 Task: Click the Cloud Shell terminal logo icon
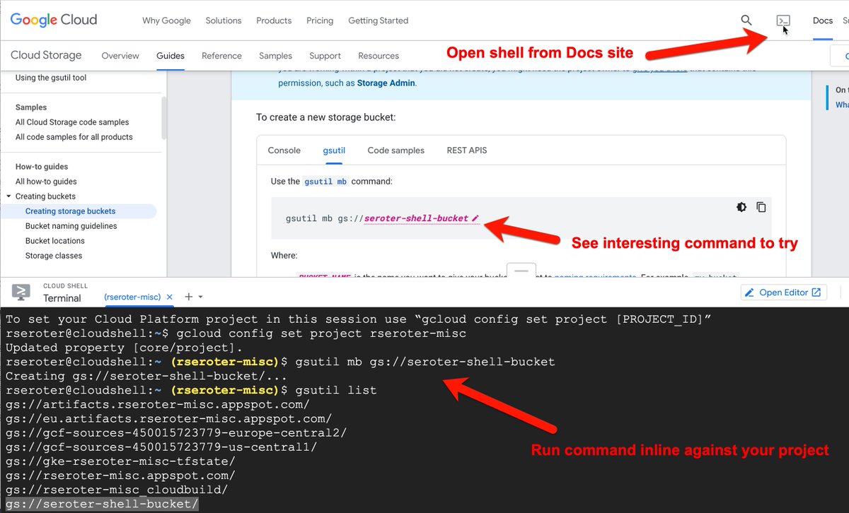(x=21, y=292)
